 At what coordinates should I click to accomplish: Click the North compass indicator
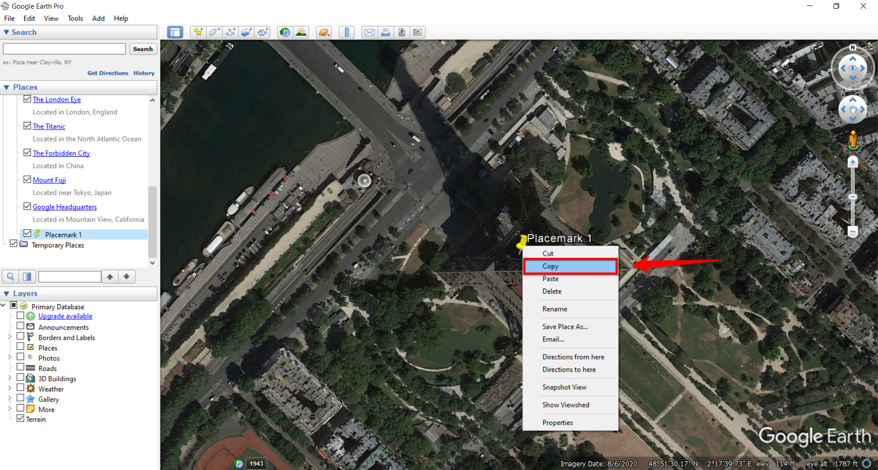[x=852, y=48]
